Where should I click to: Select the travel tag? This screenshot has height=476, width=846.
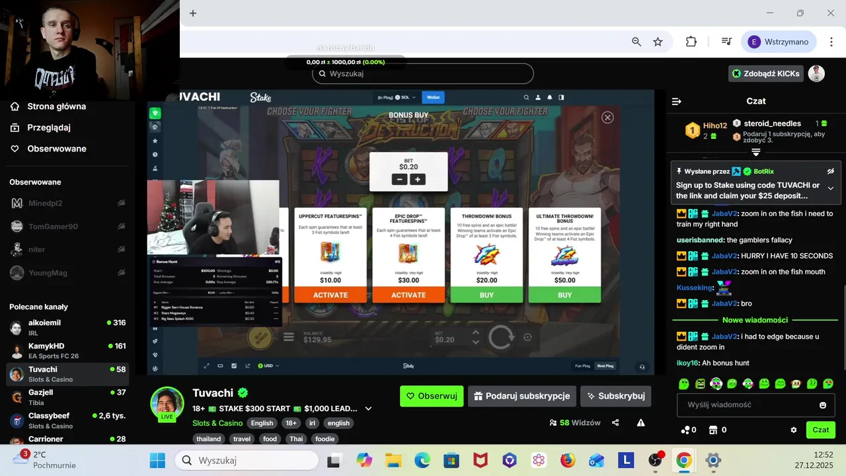tap(242, 439)
